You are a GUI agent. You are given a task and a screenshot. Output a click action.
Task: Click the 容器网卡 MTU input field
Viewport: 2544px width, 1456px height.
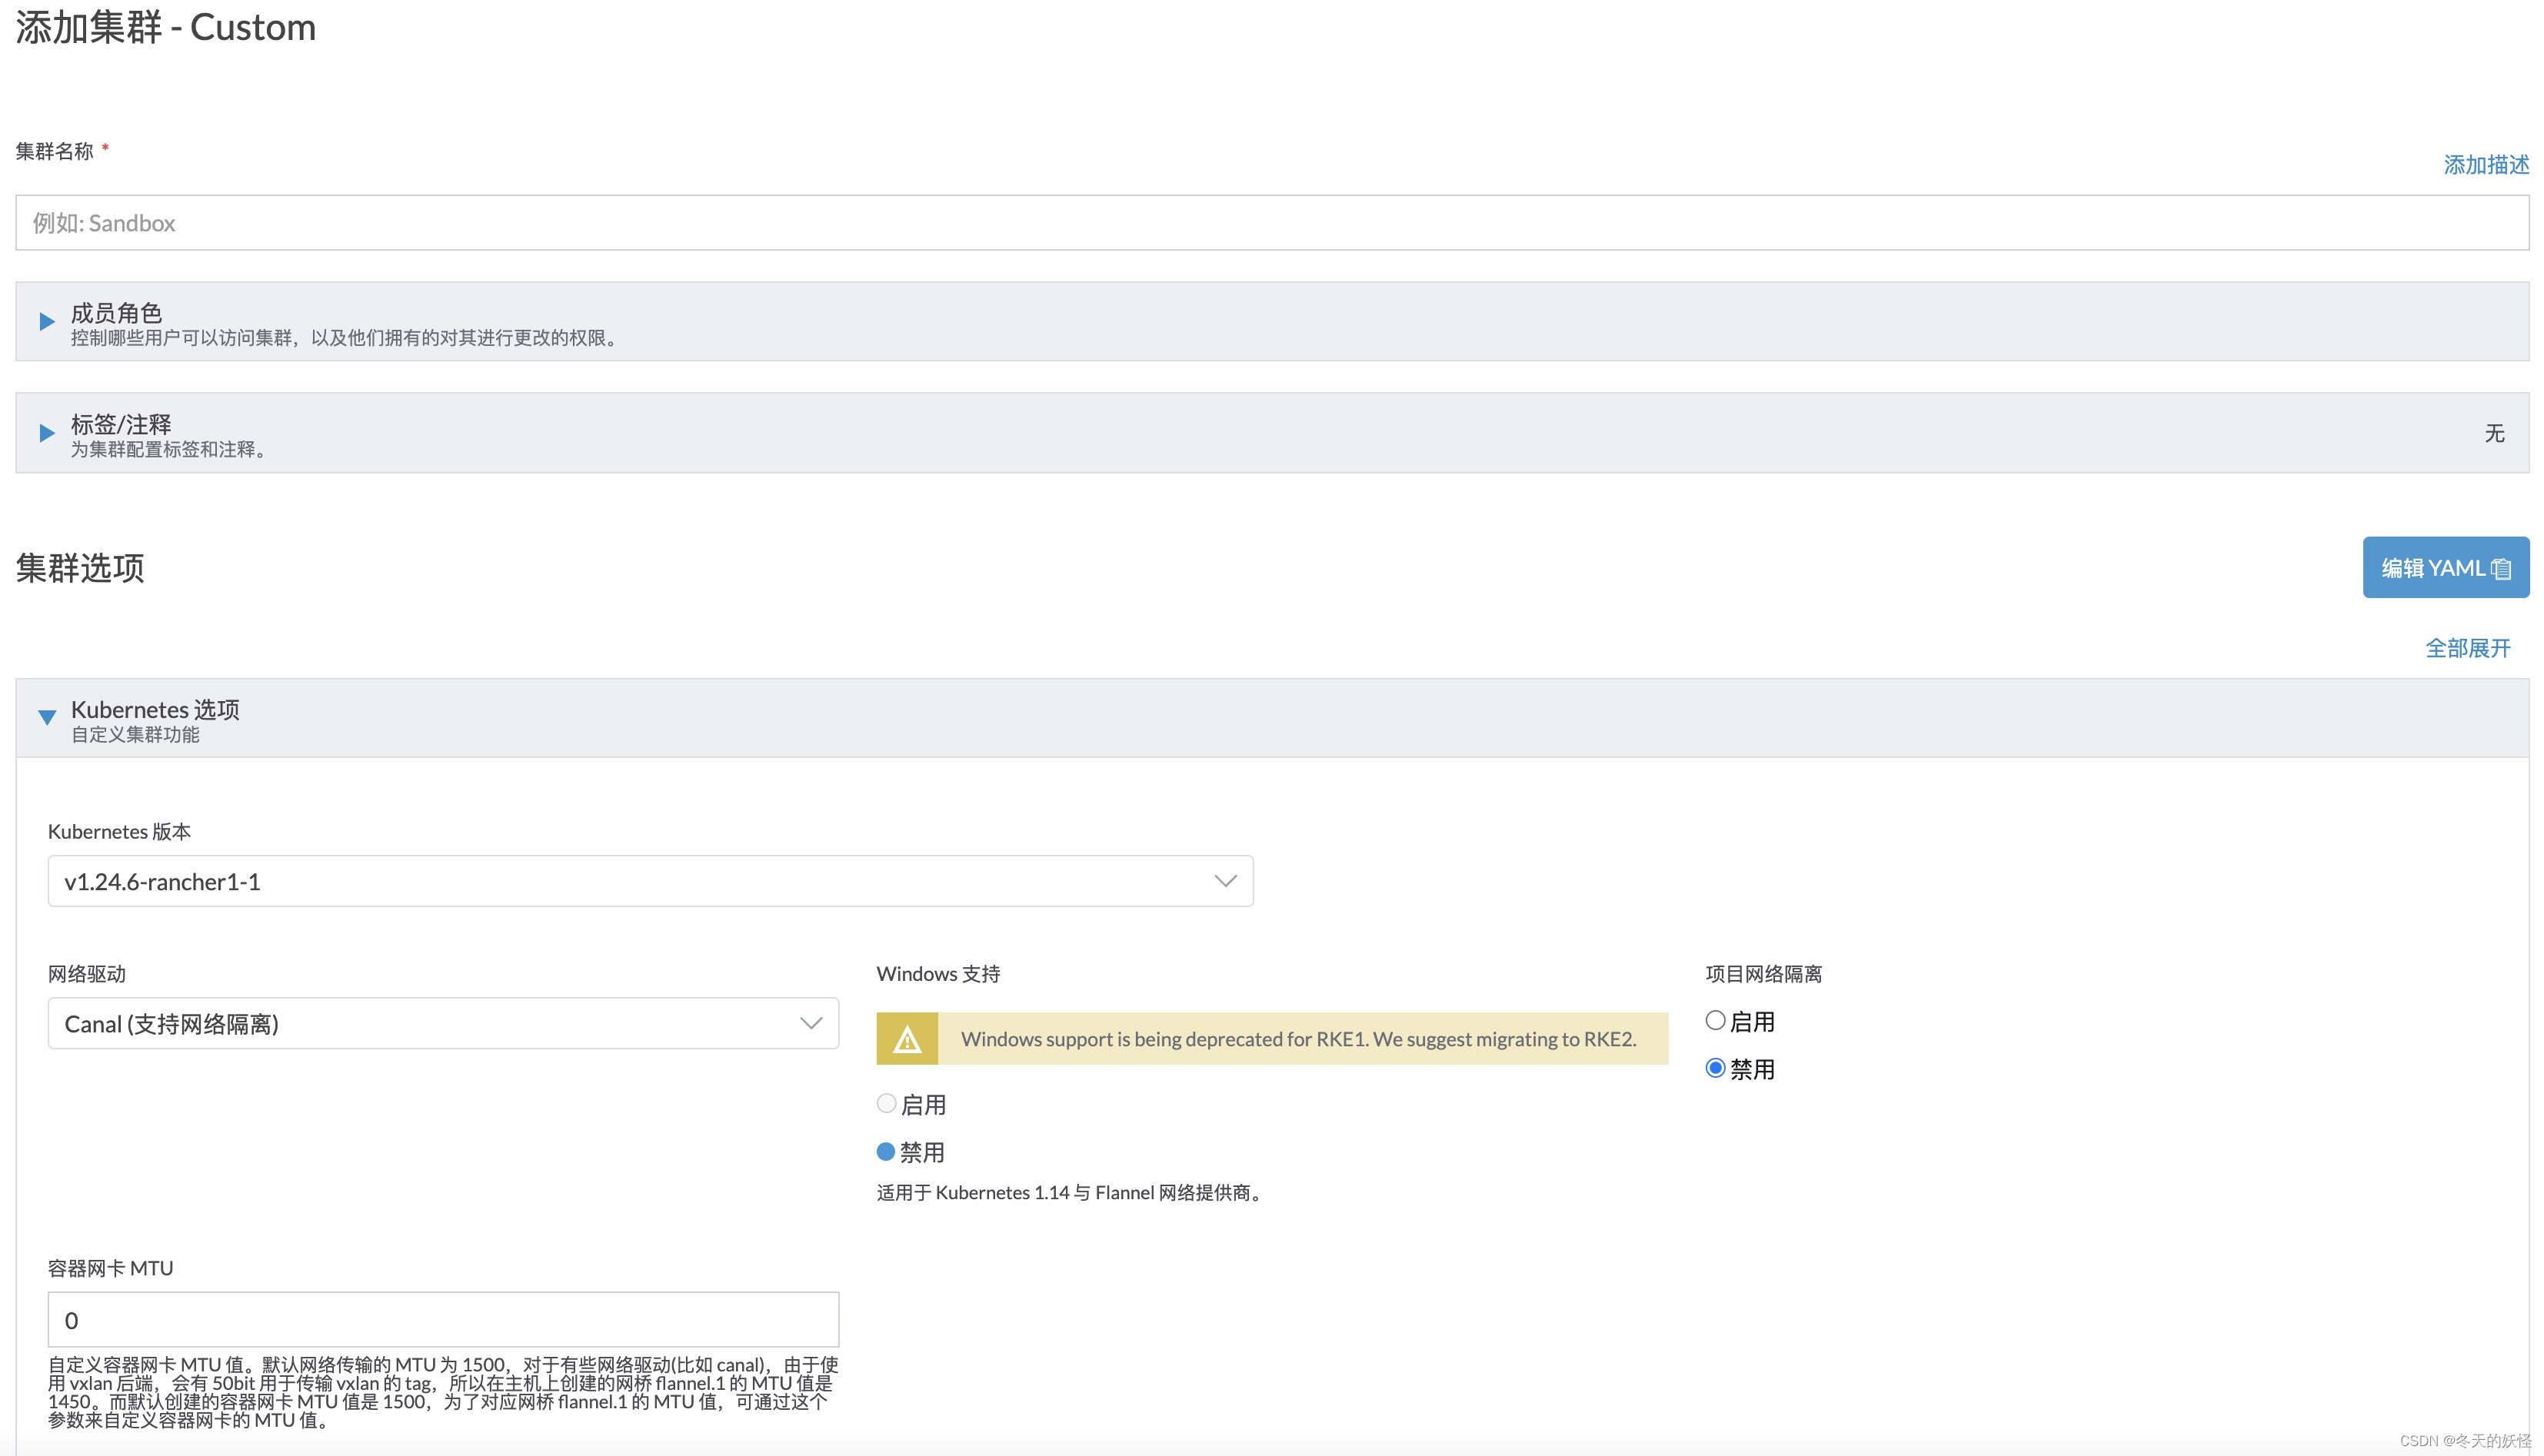(443, 1319)
